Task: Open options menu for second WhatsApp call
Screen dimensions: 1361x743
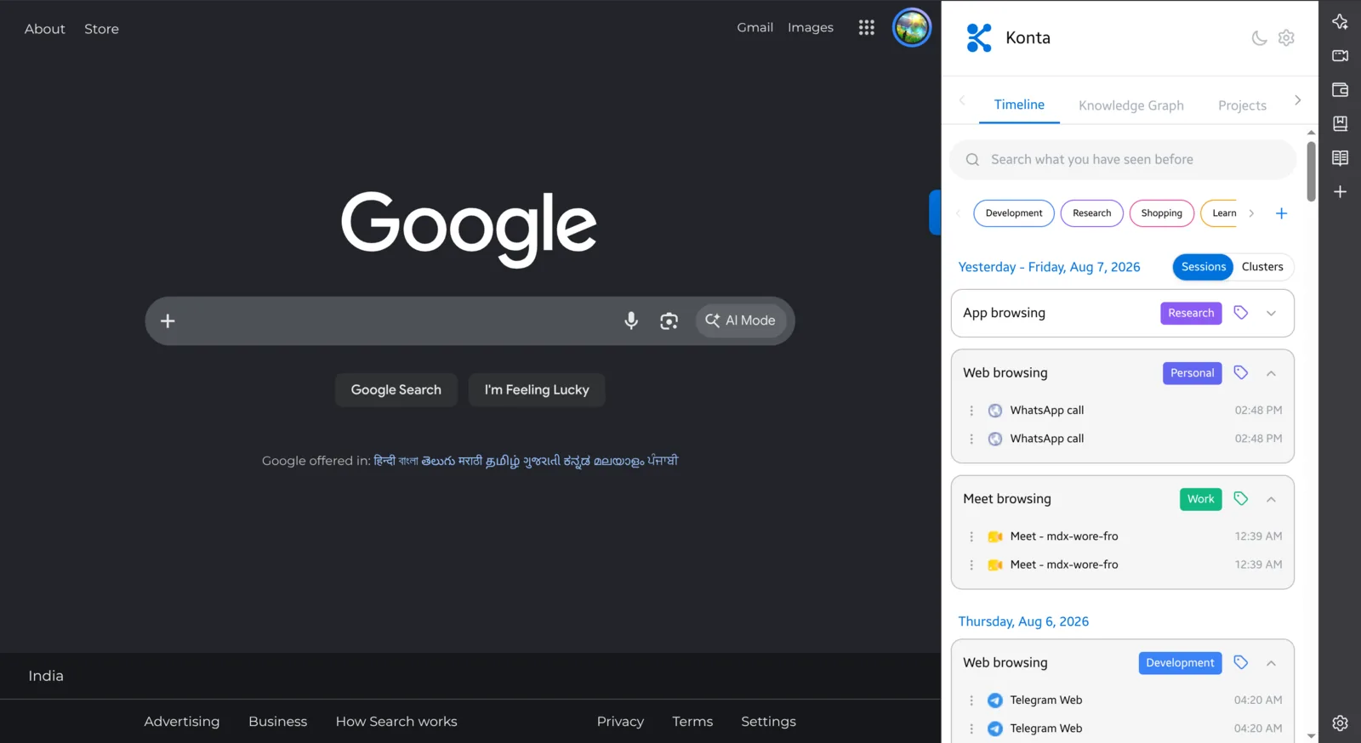Action: (x=971, y=439)
